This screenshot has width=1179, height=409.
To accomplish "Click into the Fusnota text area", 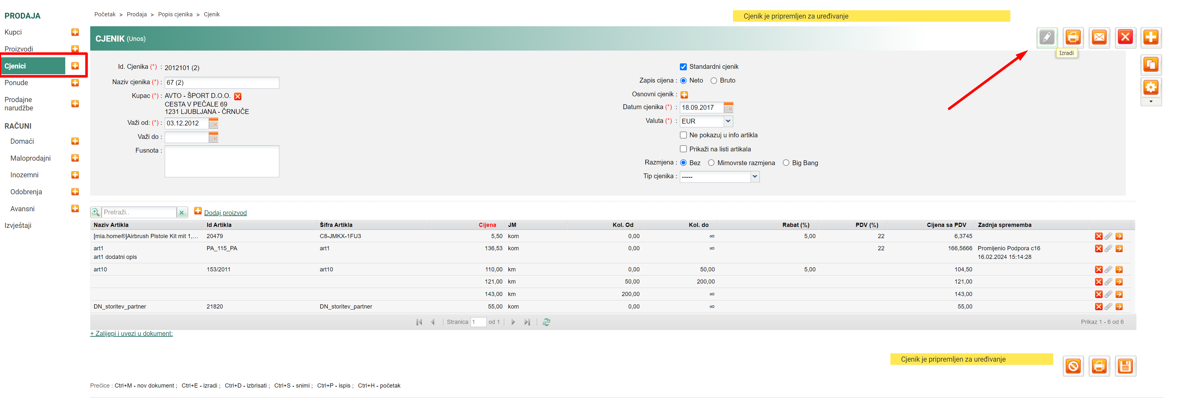I will (x=221, y=161).
